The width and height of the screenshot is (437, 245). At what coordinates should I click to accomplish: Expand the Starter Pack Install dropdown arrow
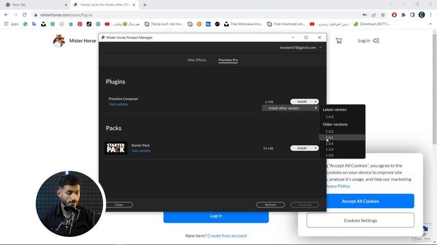pos(315,148)
